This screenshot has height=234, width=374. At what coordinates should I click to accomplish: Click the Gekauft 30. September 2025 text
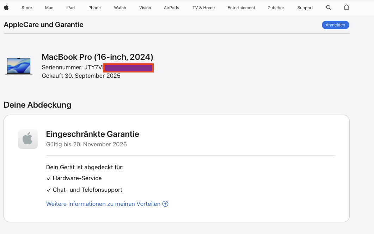point(81,76)
